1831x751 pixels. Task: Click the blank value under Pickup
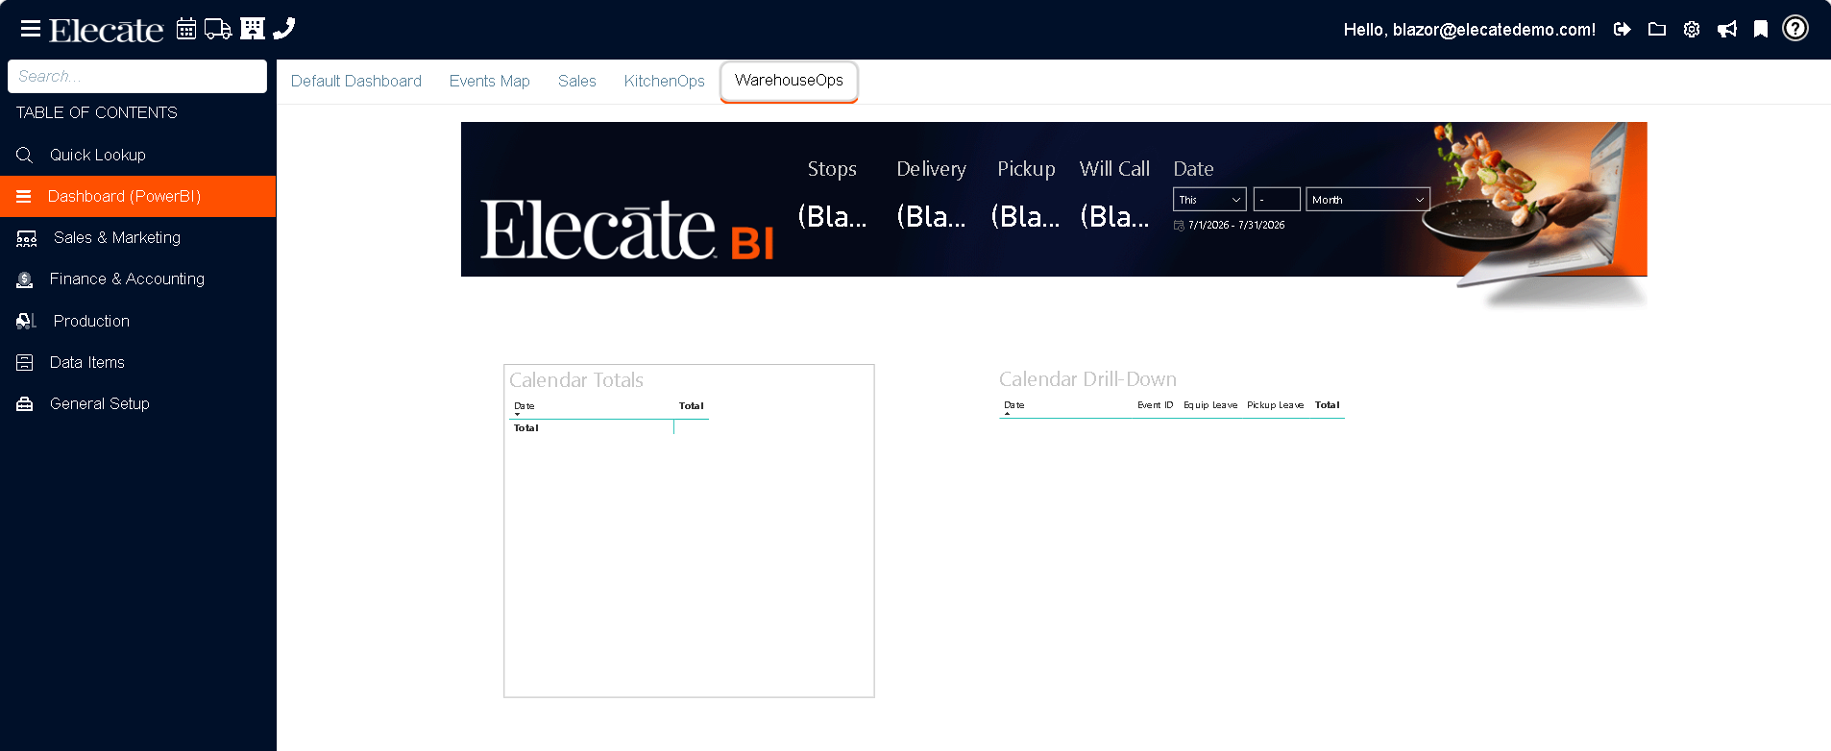click(x=1025, y=217)
